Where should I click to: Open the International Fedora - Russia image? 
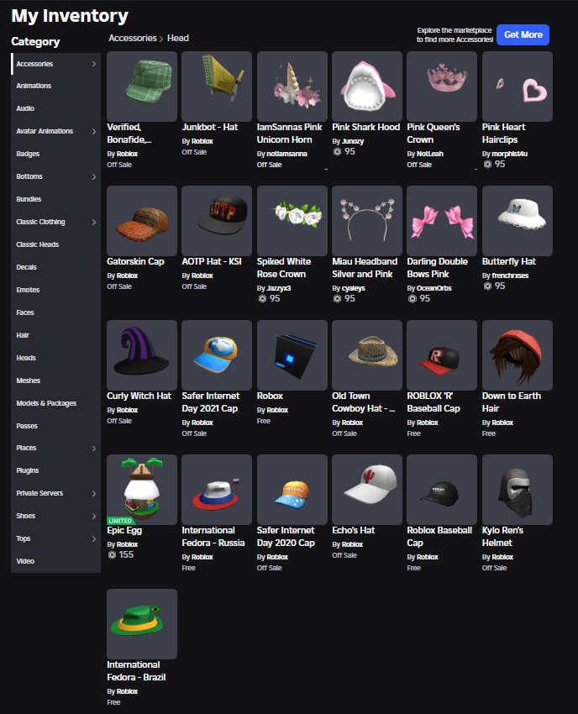pyautogui.click(x=217, y=489)
